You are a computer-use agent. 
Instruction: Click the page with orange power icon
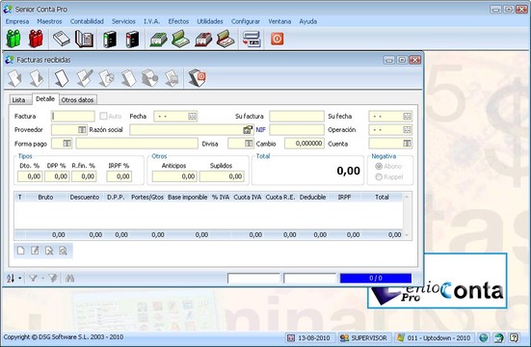coord(198,78)
